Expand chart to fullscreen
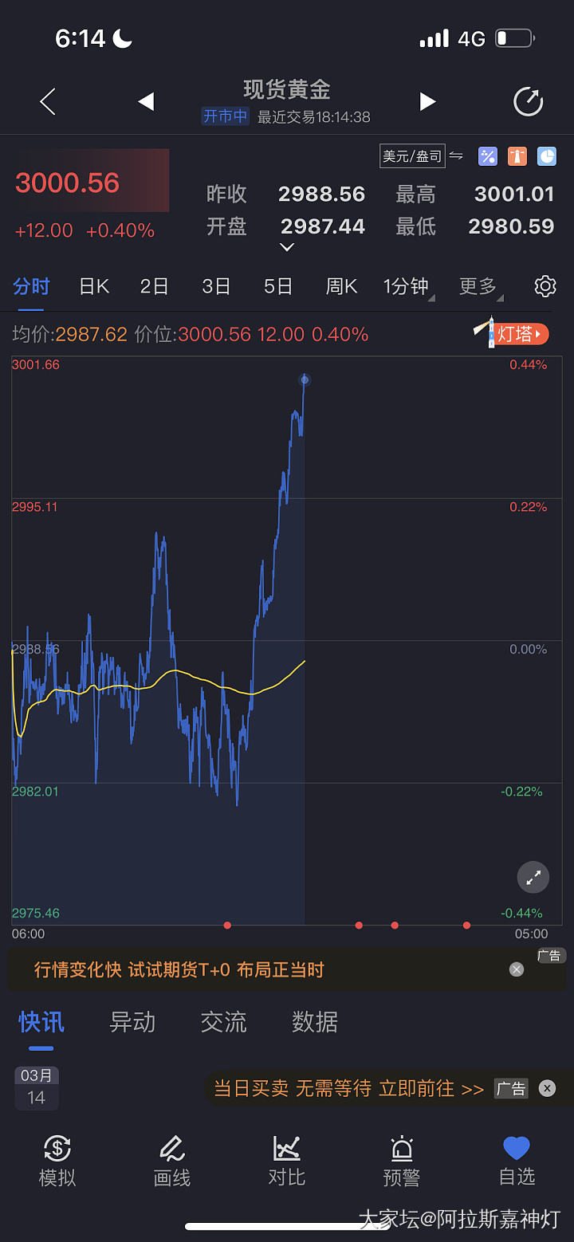This screenshot has height=1242, width=574. 533,878
